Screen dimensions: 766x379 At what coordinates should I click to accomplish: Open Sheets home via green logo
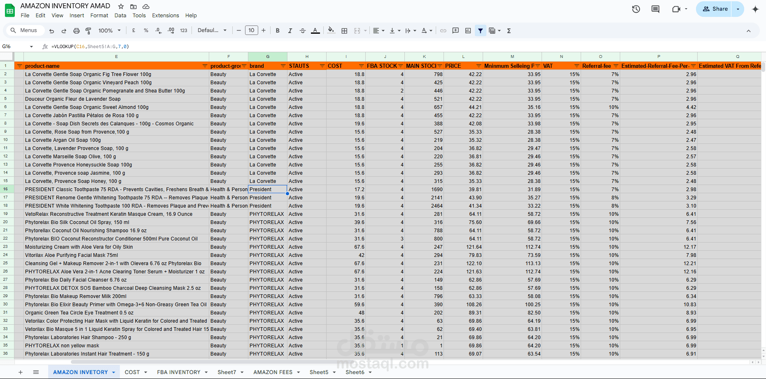click(10, 10)
